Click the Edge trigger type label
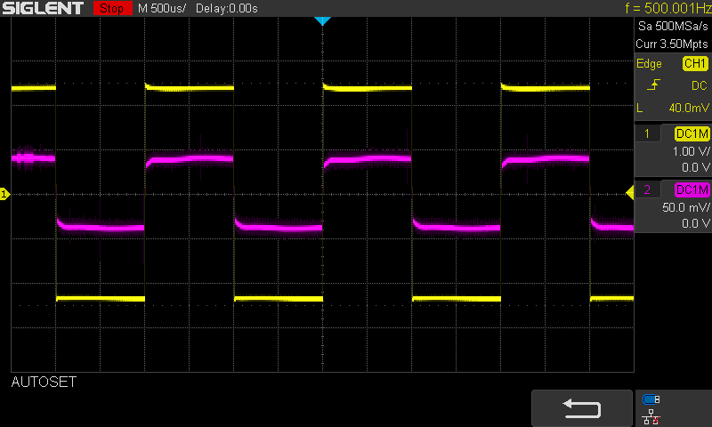 pyautogui.click(x=649, y=63)
